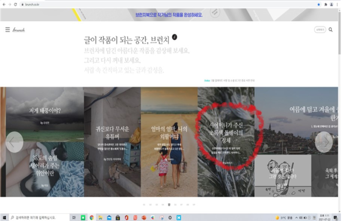Screen dimensions: 342x221
Task: Open the search magnifier icon at top right
Action: (x=331, y=29)
